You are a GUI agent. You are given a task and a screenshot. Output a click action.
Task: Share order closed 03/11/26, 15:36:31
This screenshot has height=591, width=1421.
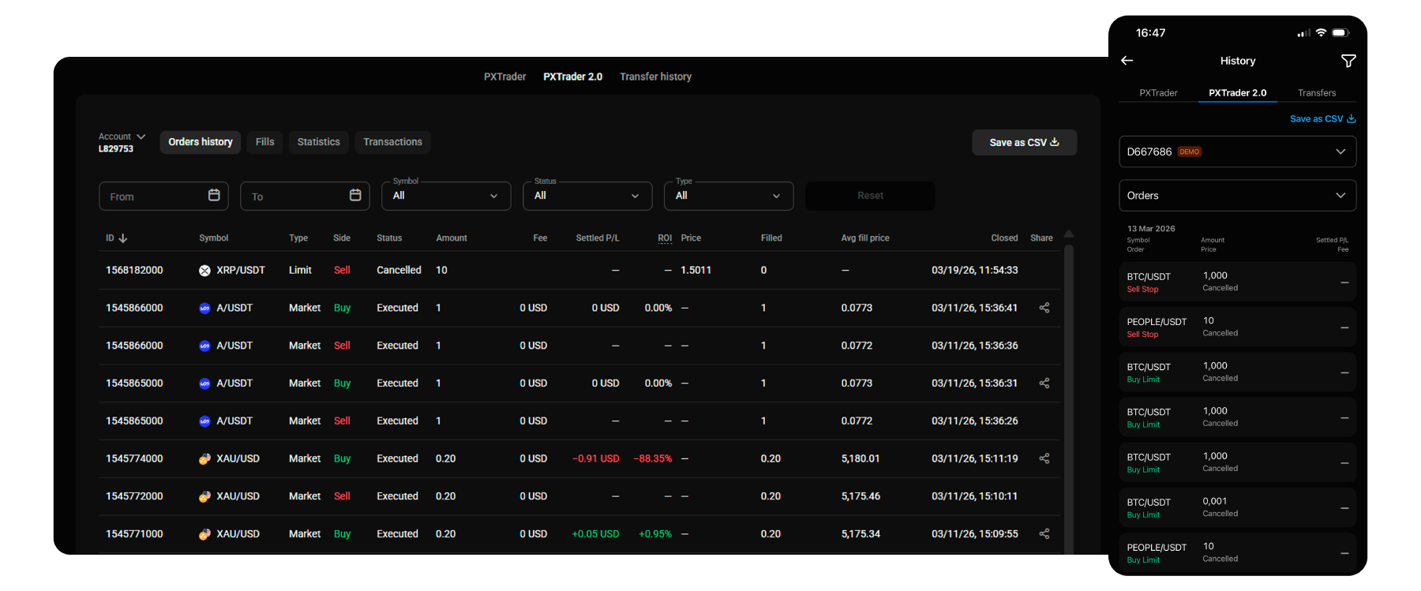coord(1044,383)
